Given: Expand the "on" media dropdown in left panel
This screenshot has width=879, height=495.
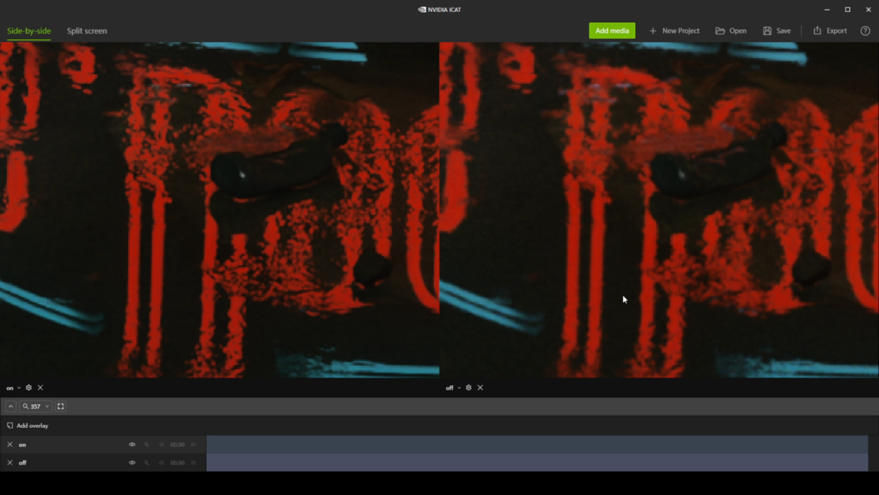Looking at the screenshot, I should [x=19, y=388].
